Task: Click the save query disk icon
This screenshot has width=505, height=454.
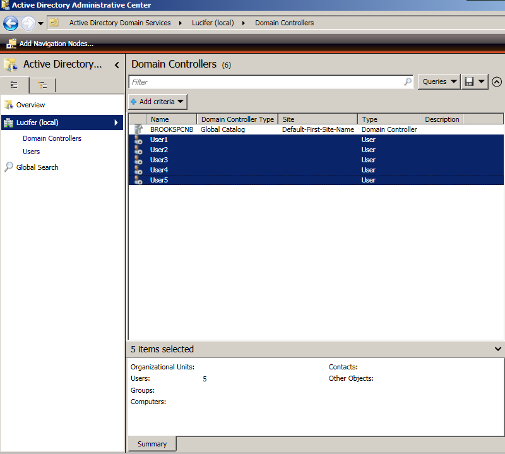Action: pyautogui.click(x=469, y=81)
